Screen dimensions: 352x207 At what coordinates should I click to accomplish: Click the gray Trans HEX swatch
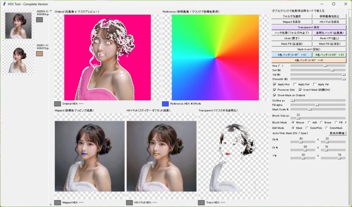tap(201, 202)
